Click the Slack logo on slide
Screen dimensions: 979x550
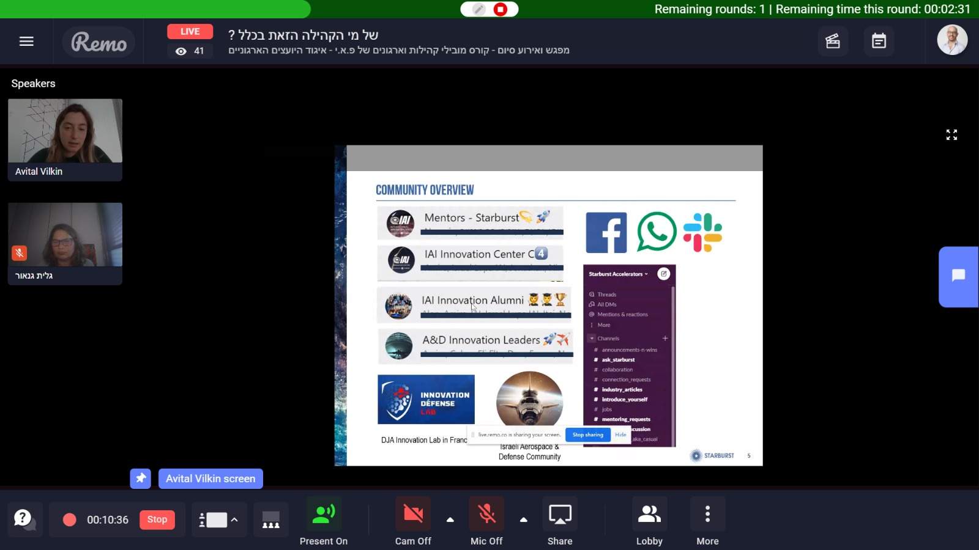703,232
